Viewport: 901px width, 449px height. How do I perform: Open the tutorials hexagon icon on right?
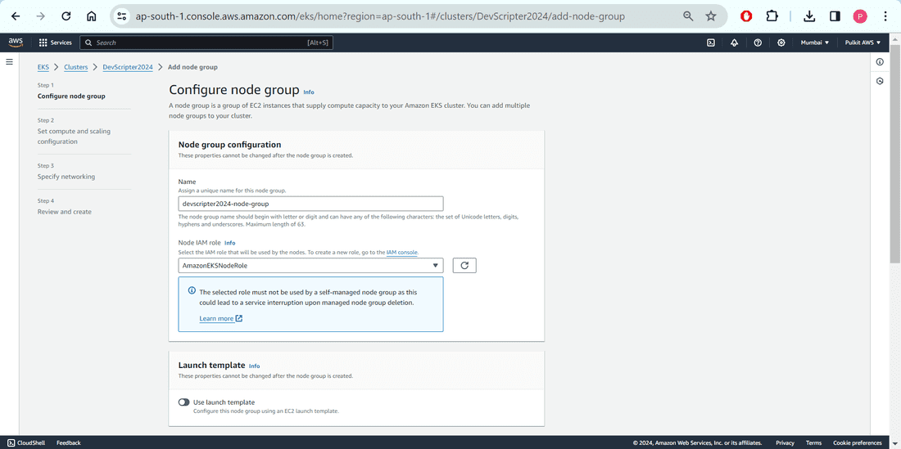point(880,82)
